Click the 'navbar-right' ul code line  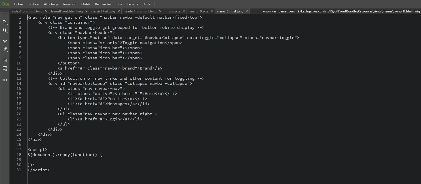(107, 114)
